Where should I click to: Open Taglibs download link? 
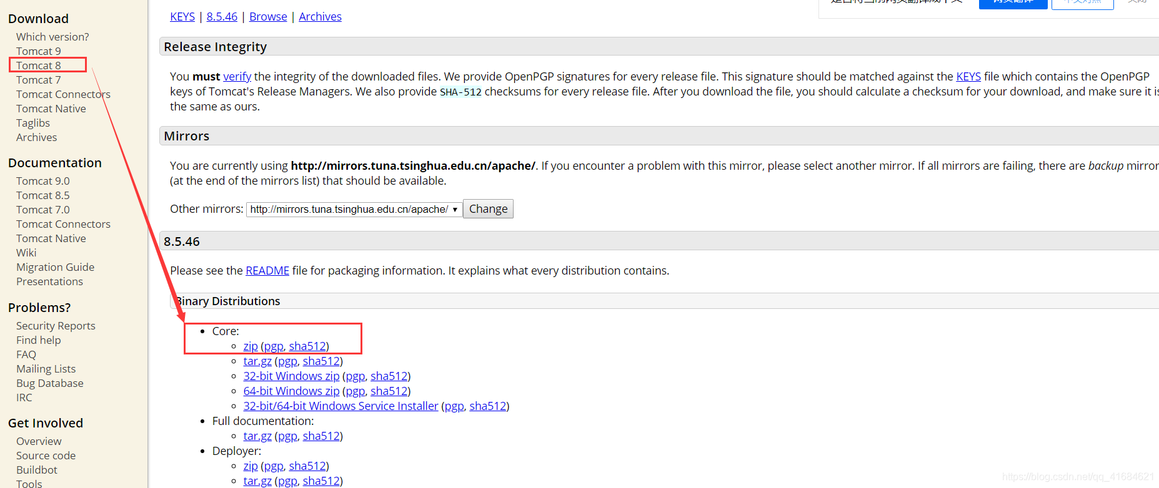(x=33, y=123)
